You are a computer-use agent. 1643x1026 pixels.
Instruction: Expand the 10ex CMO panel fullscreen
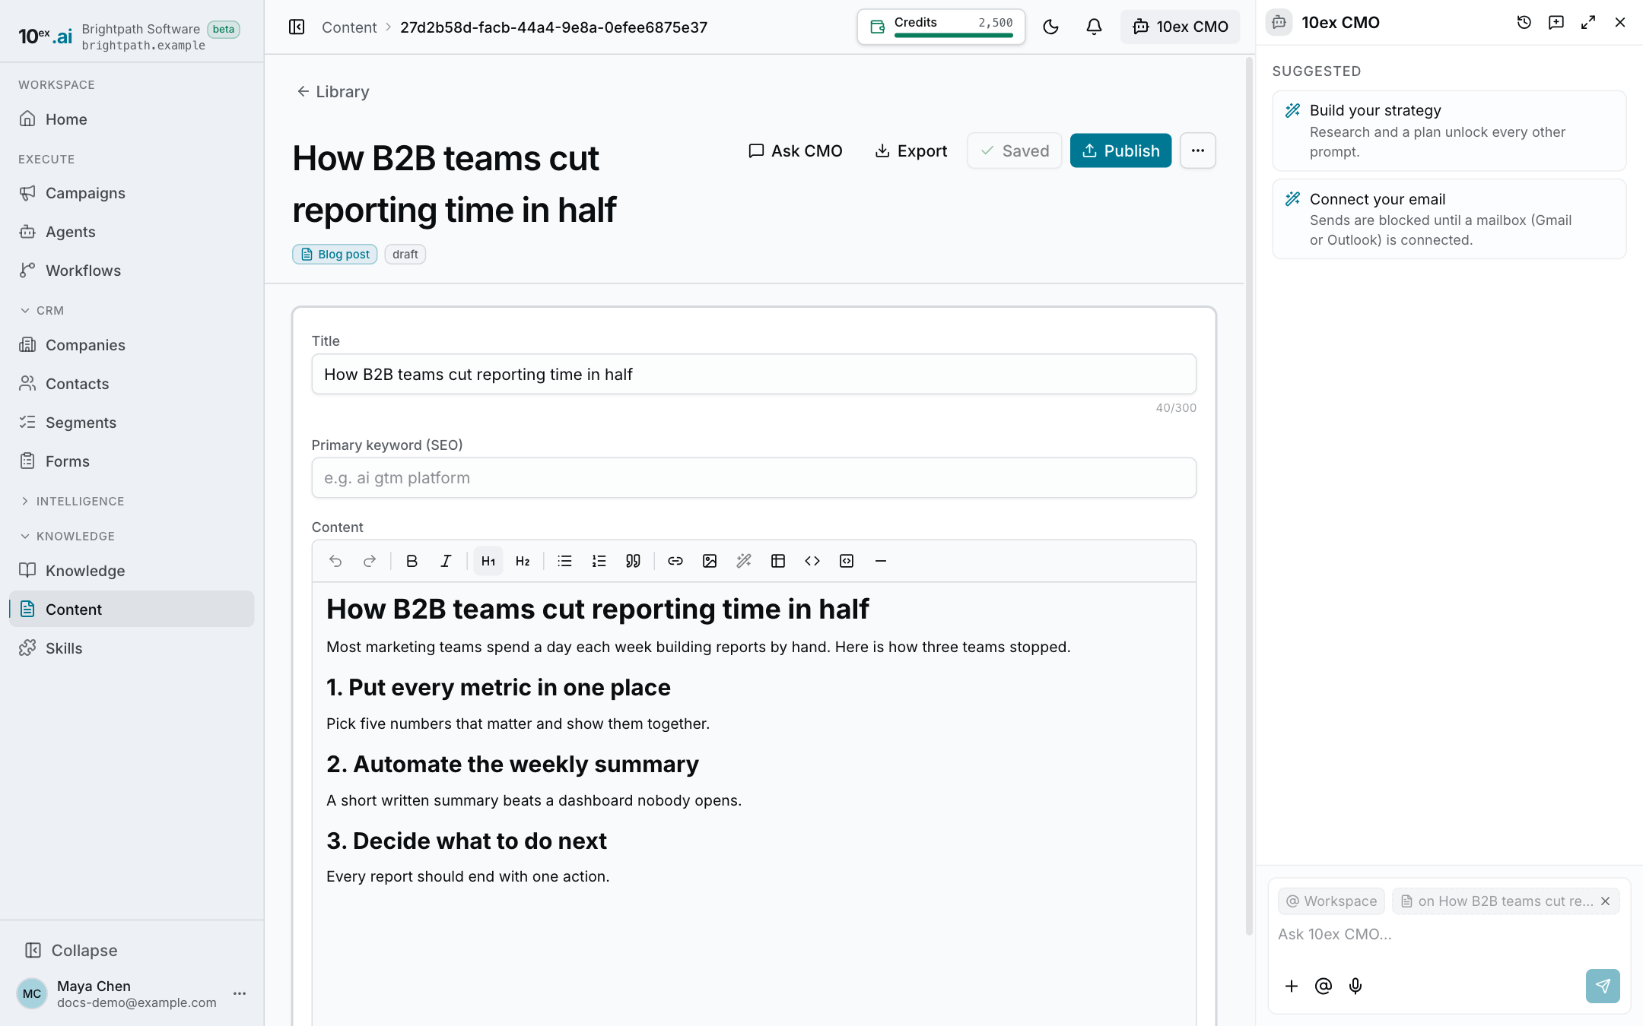coord(1588,23)
